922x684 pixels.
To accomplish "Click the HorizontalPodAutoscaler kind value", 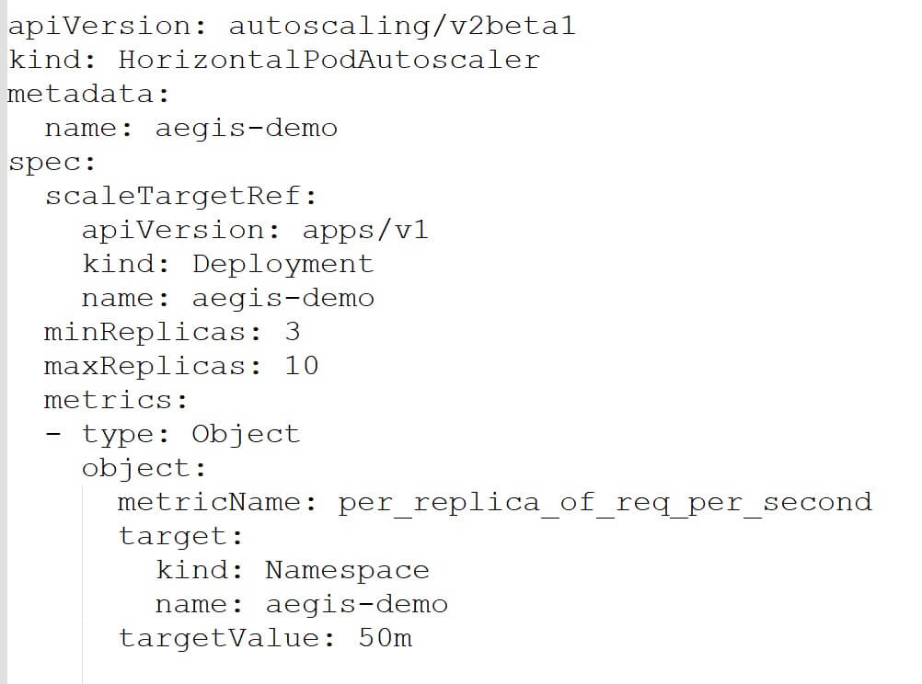I will coord(328,60).
